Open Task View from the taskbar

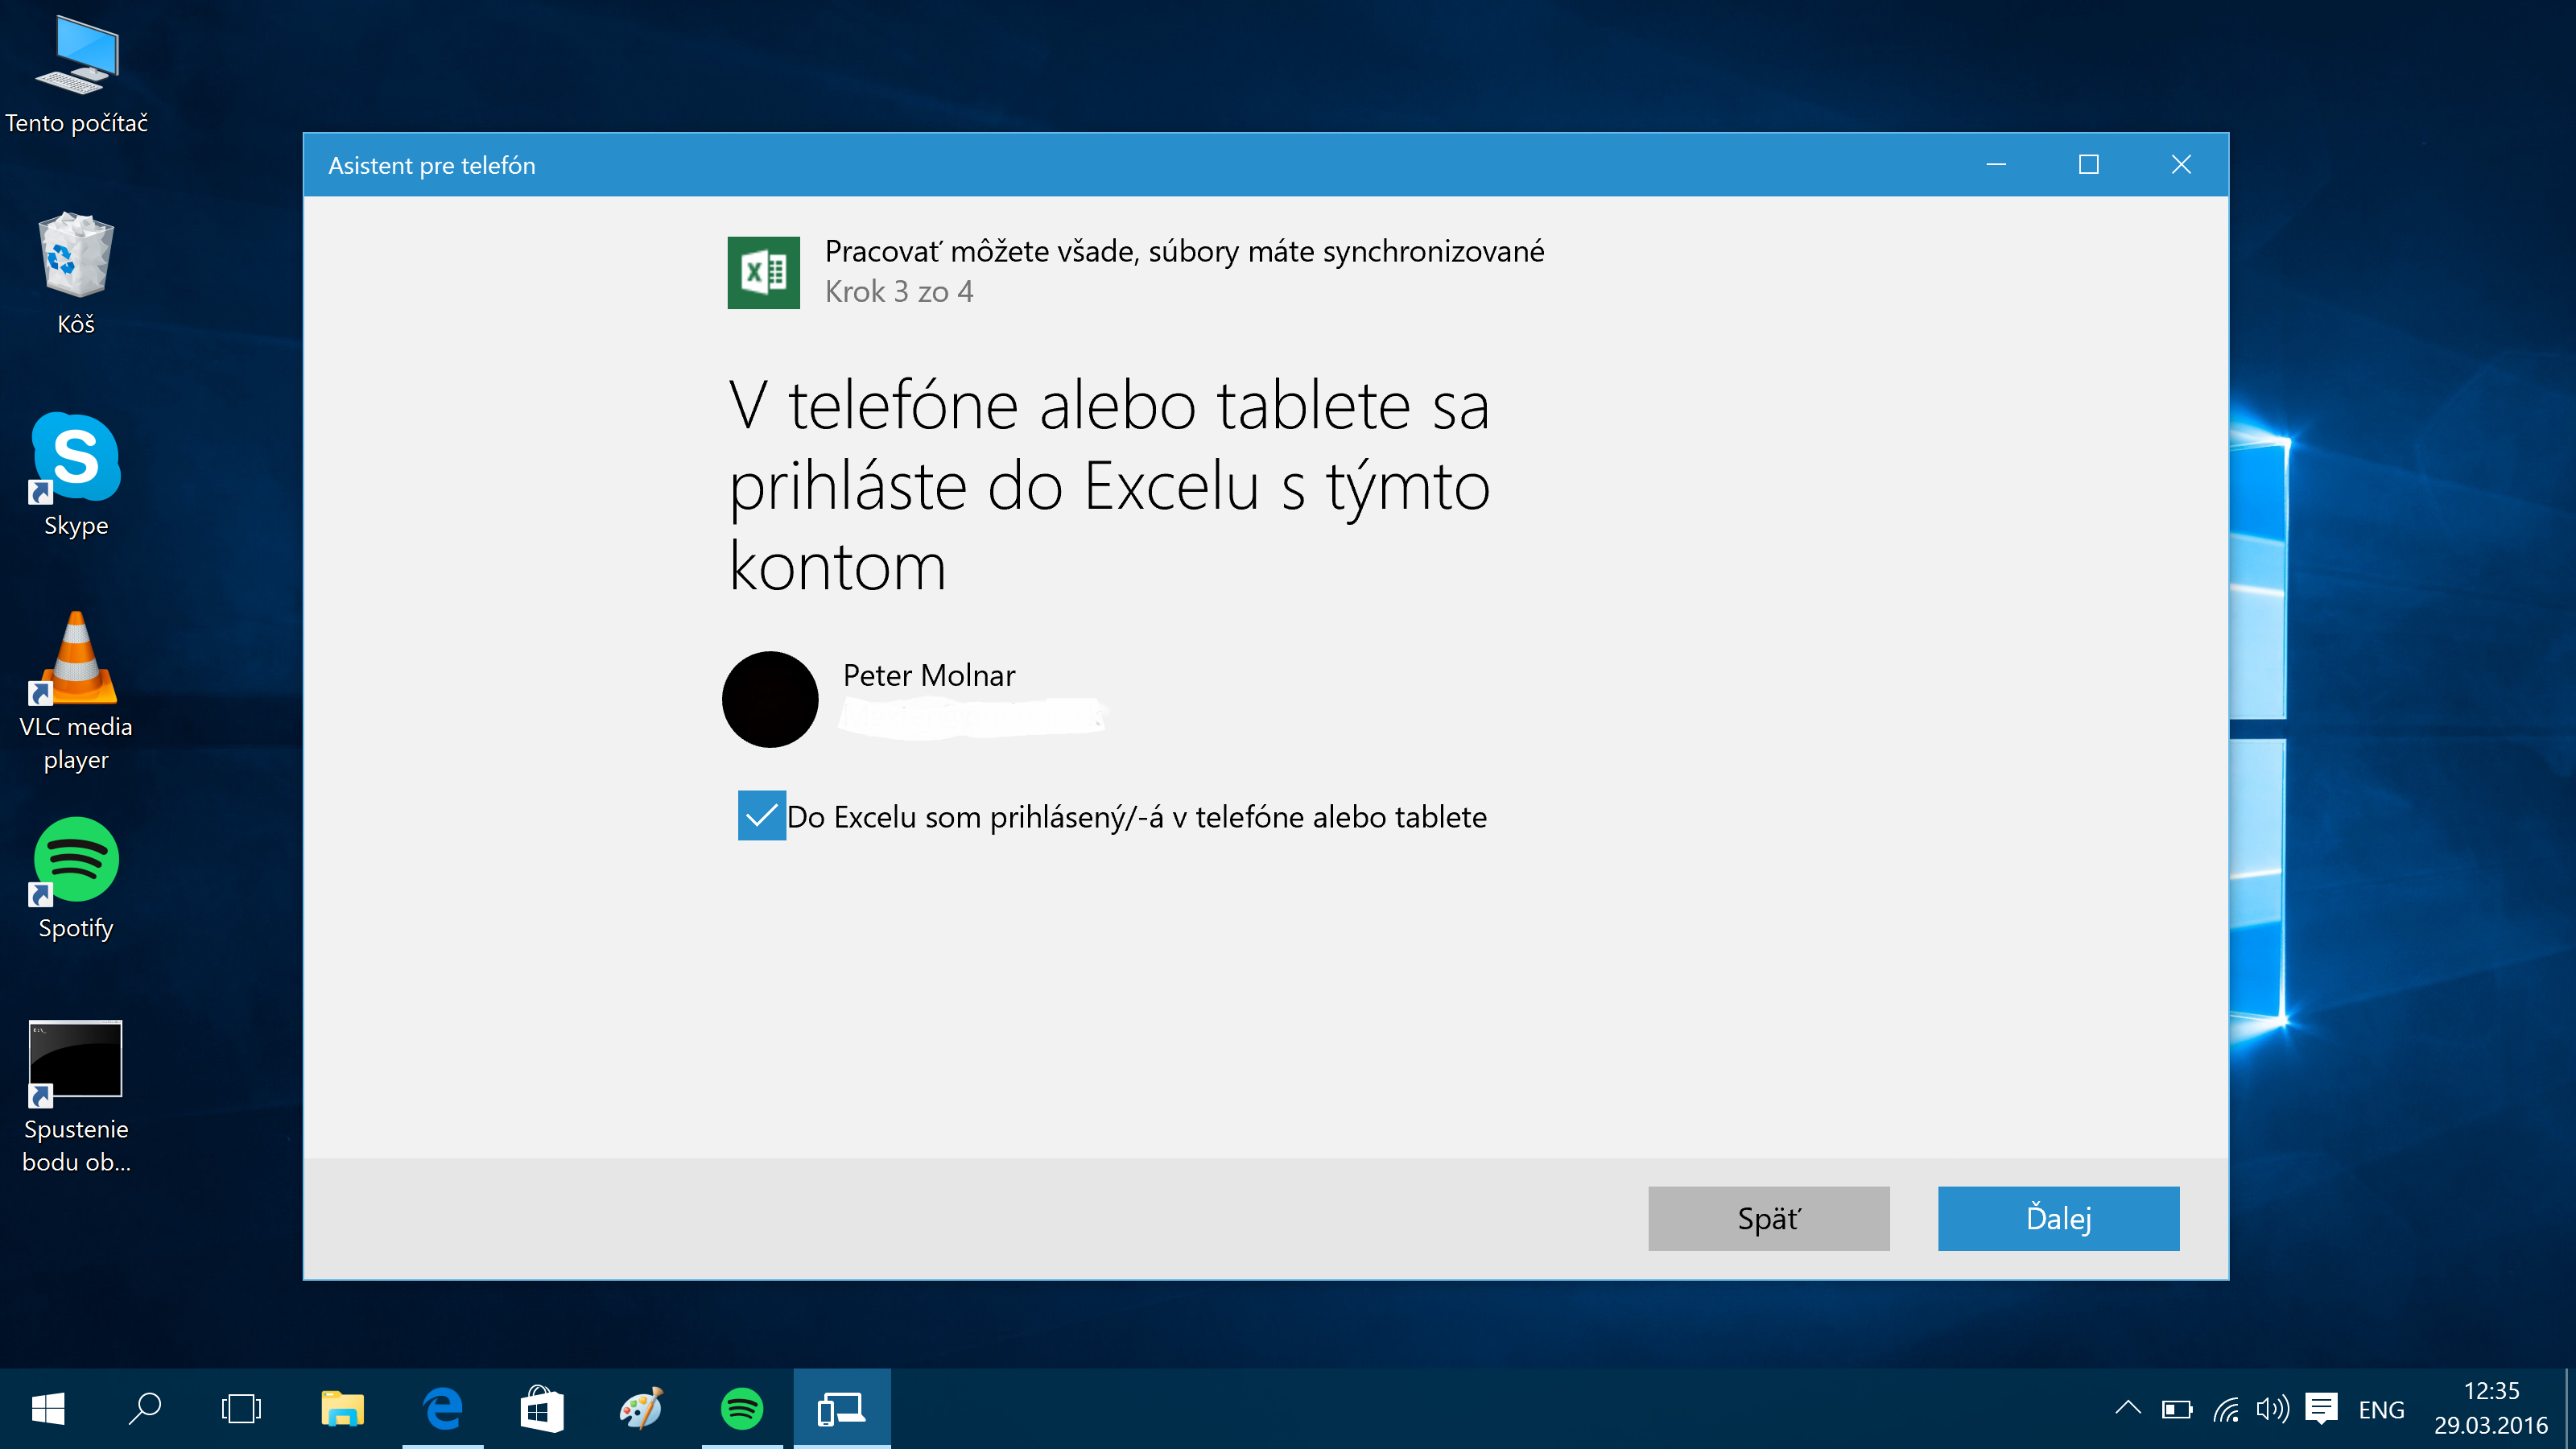pyautogui.click(x=241, y=1409)
